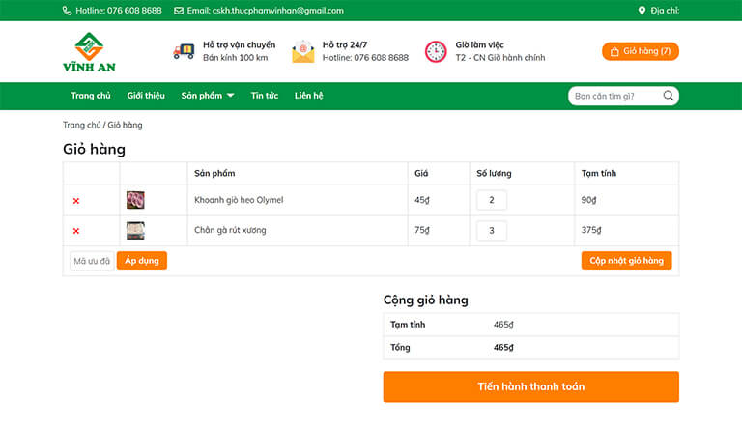The height and width of the screenshot is (428, 742).
Task: Click the delivery truck icon
Action: pyautogui.click(x=184, y=51)
